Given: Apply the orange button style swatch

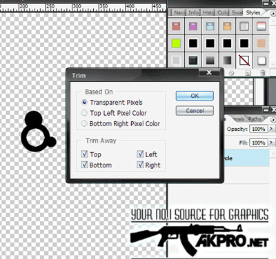Looking at the screenshot, I should click(227, 26).
